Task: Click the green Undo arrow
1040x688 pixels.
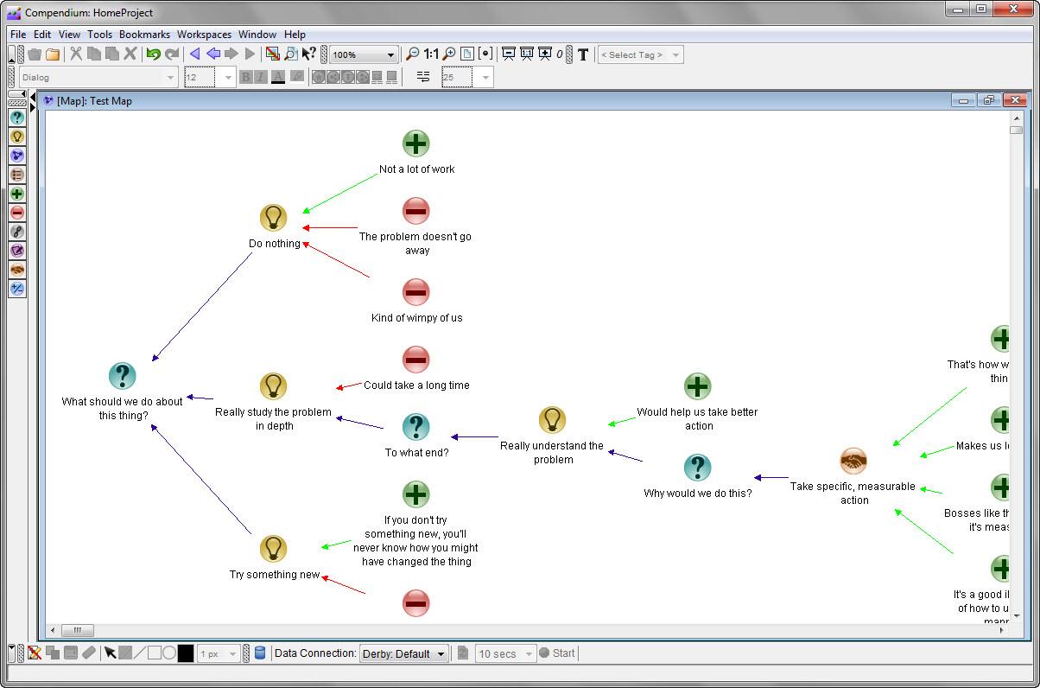Action: (153, 54)
